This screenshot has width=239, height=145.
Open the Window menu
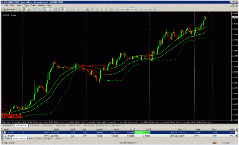[41, 5]
